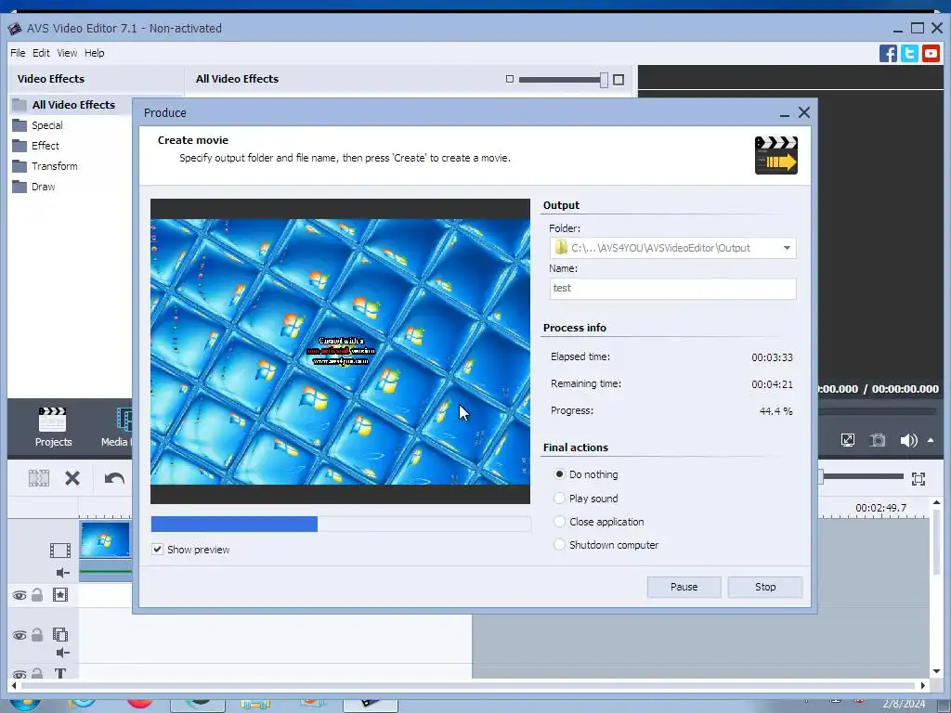
Task: Click the snapshot camera icon in preview
Action: point(878,440)
